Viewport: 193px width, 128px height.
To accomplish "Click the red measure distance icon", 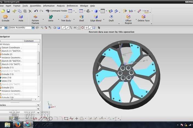I will pyautogui.click(x=139, y=11).
